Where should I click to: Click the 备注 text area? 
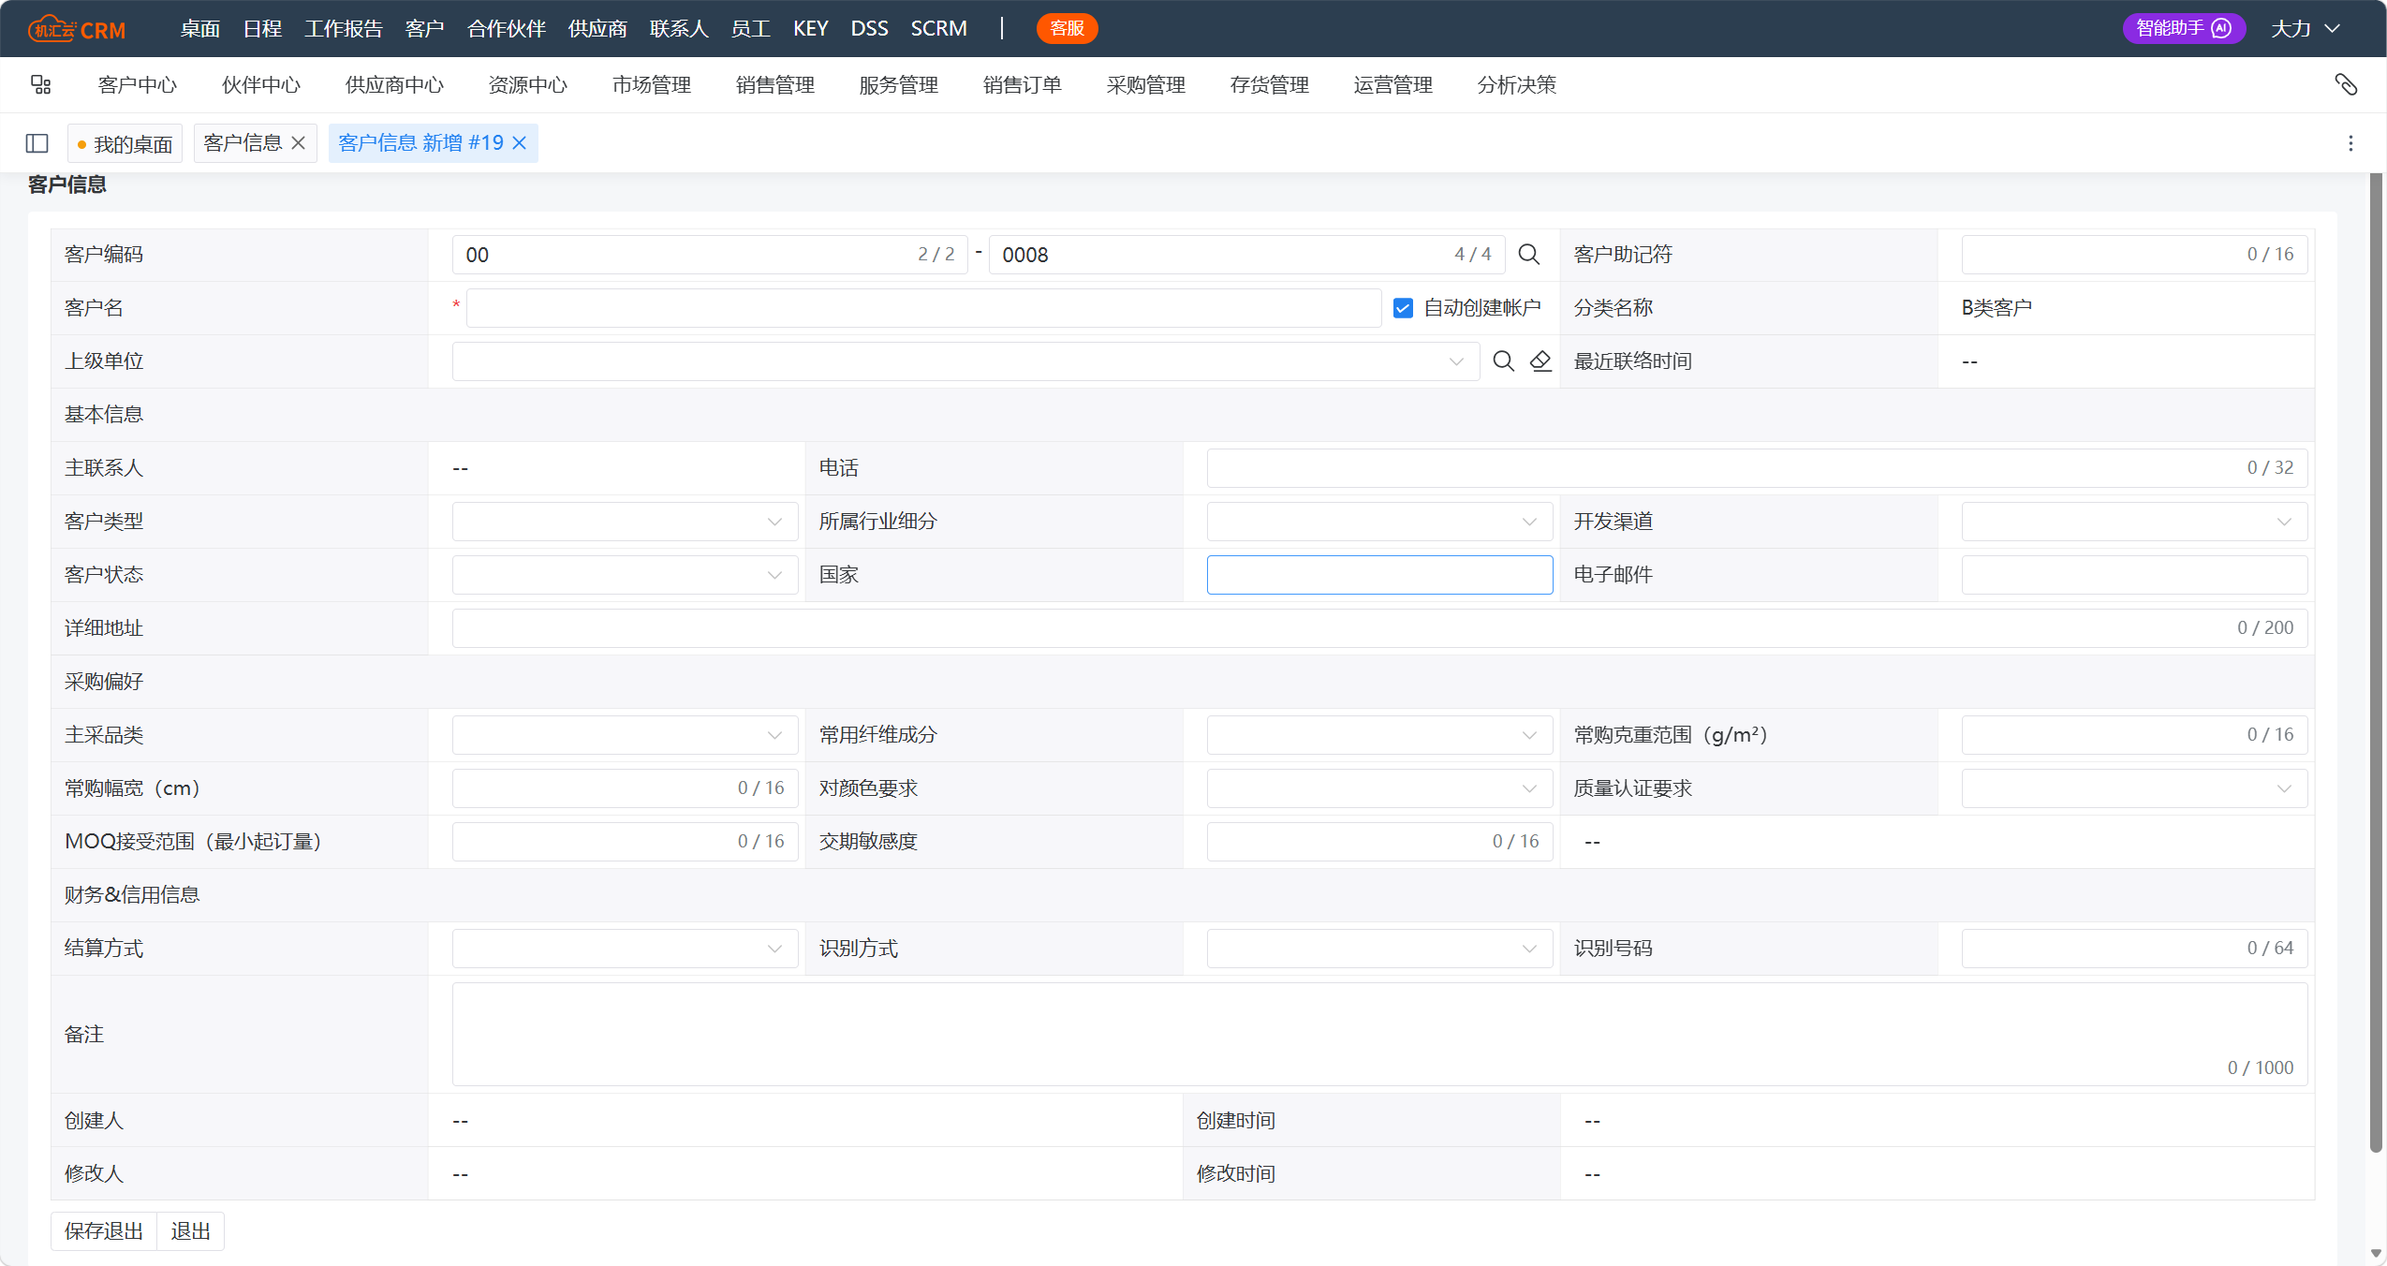1379,1035
